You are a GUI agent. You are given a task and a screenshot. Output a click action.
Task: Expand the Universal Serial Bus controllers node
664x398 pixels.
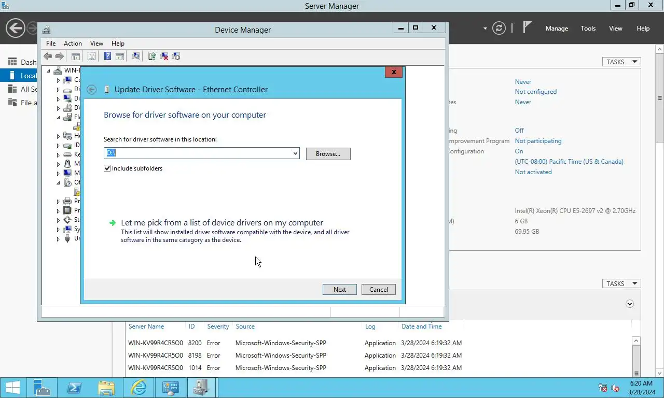pyautogui.click(x=58, y=238)
